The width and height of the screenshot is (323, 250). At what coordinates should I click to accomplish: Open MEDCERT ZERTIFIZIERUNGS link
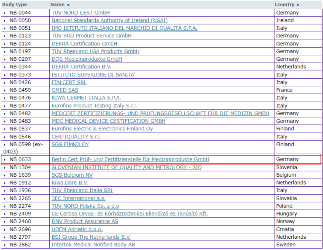(160, 113)
